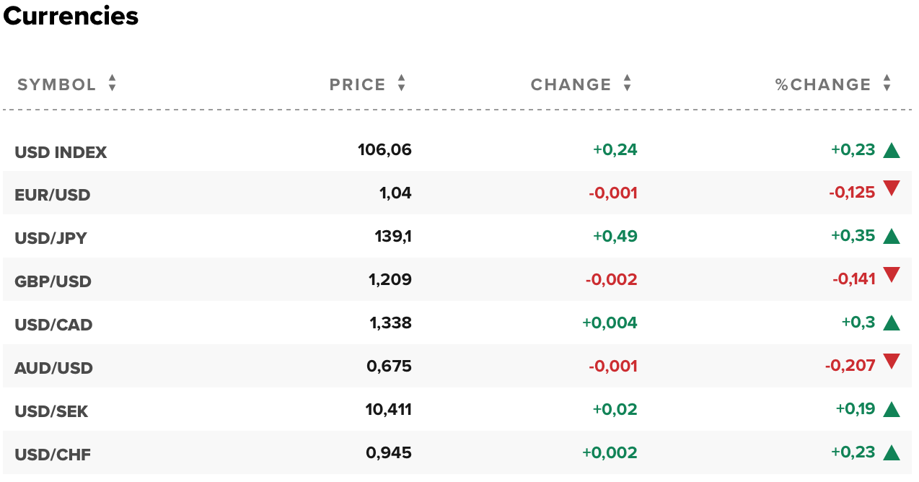Select the USD/JPY symbol link
The height and width of the screenshot is (482, 919).
pyautogui.click(x=50, y=238)
